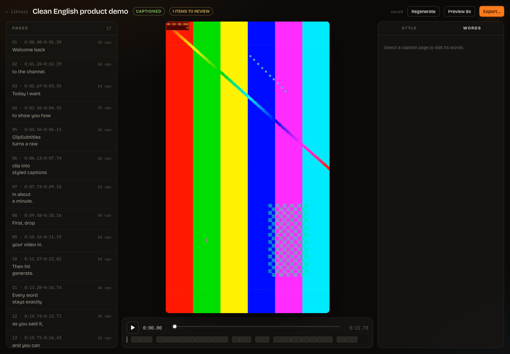The width and height of the screenshot is (510, 354).
Task: Go back to library
Action: [17, 12]
